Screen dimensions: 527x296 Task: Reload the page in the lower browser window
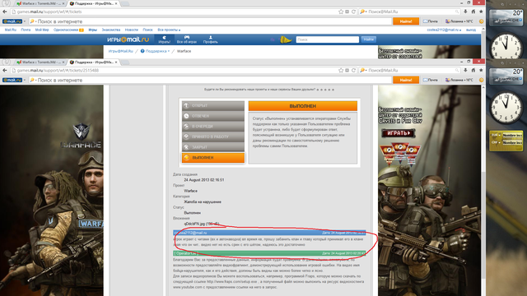[353, 71]
